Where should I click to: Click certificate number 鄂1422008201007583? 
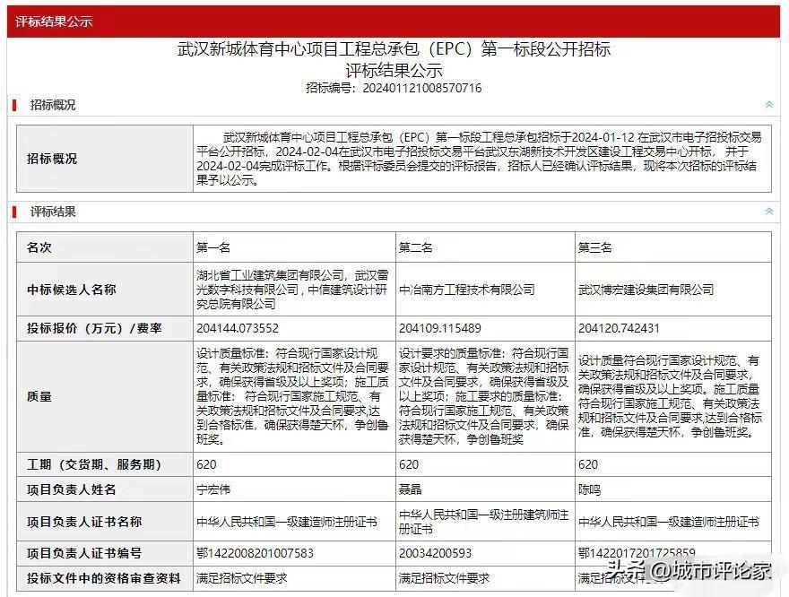256,553
